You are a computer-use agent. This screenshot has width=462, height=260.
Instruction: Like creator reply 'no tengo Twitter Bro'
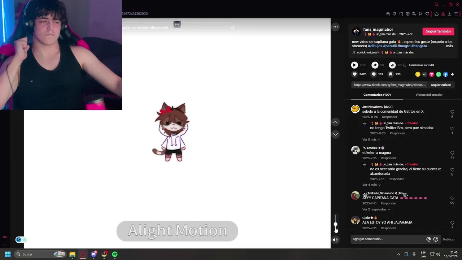[x=452, y=129]
